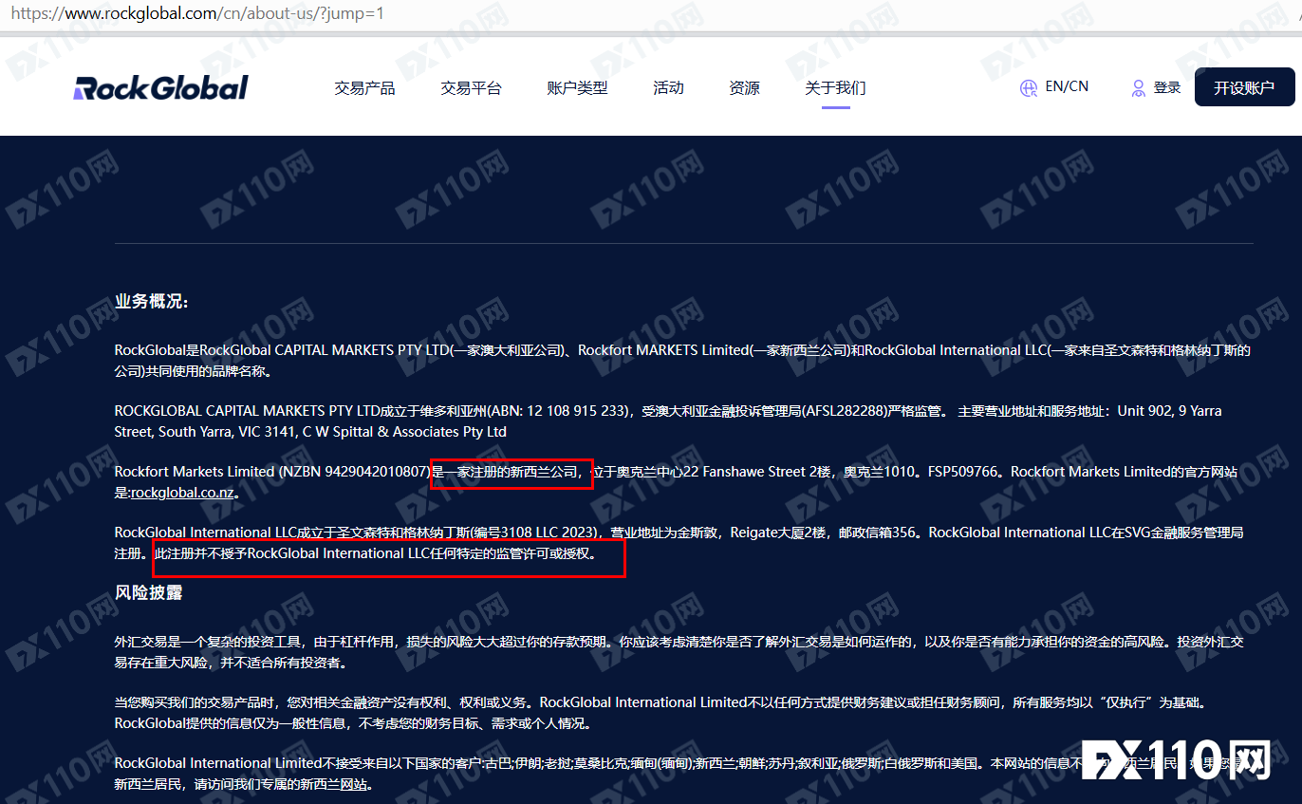Image resolution: width=1302 pixels, height=804 pixels.
Task: Open the 交易产品 menu
Action: (364, 88)
